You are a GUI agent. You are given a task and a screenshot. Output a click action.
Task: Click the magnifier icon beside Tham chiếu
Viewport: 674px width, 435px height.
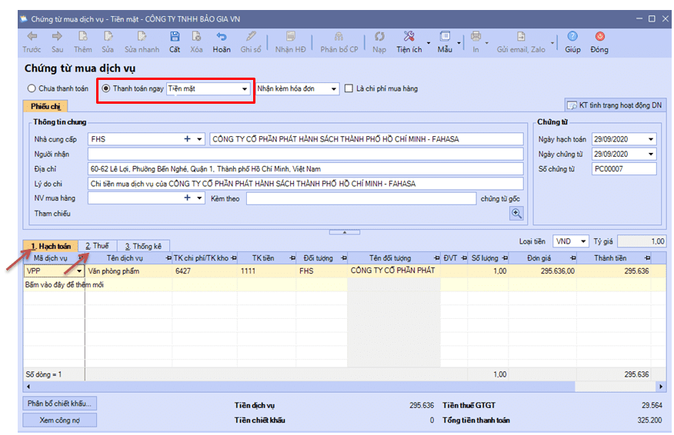[x=516, y=214]
